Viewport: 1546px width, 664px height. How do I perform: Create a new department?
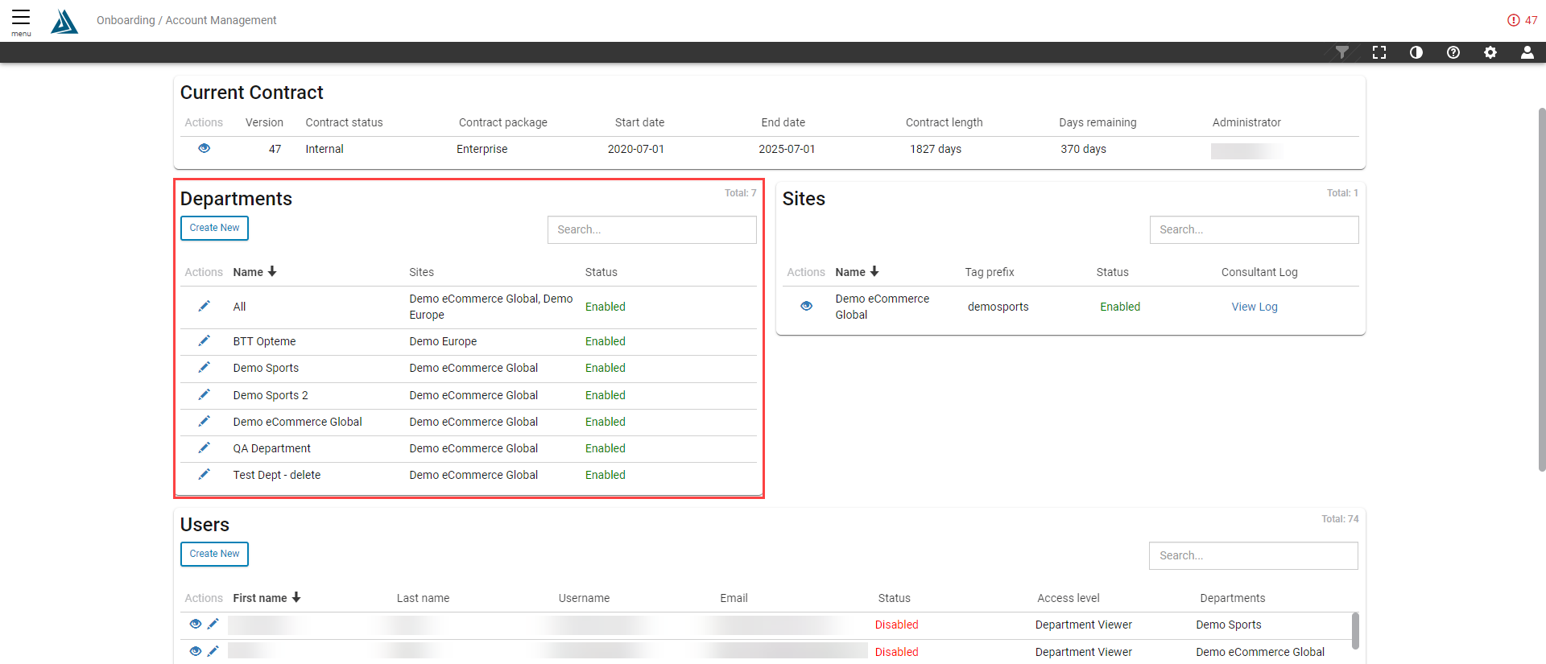click(214, 228)
